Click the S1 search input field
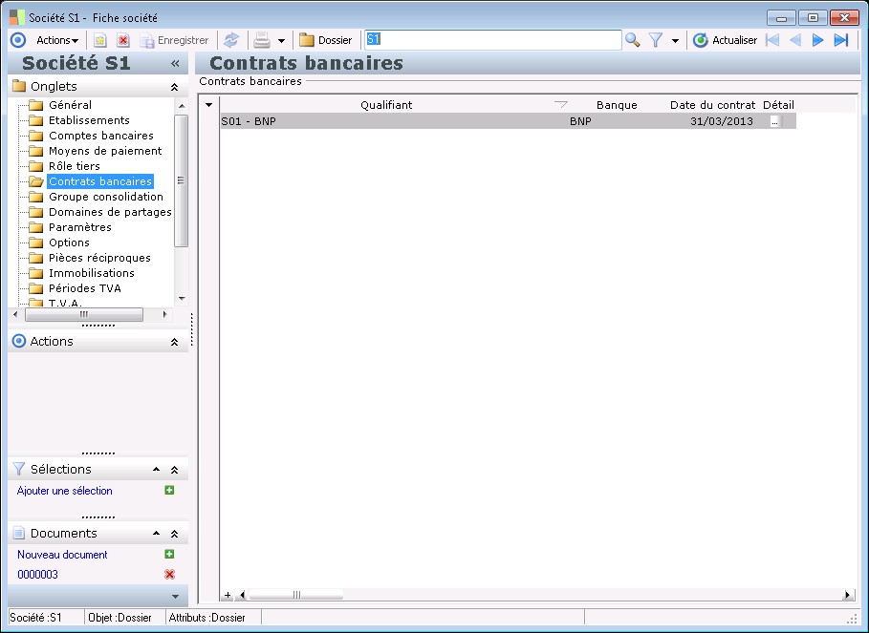The height and width of the screenshot is (633, 869). 492,40
